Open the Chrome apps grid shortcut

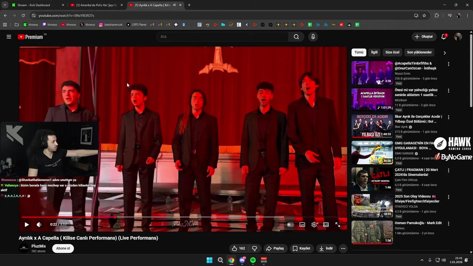point(5,25)
